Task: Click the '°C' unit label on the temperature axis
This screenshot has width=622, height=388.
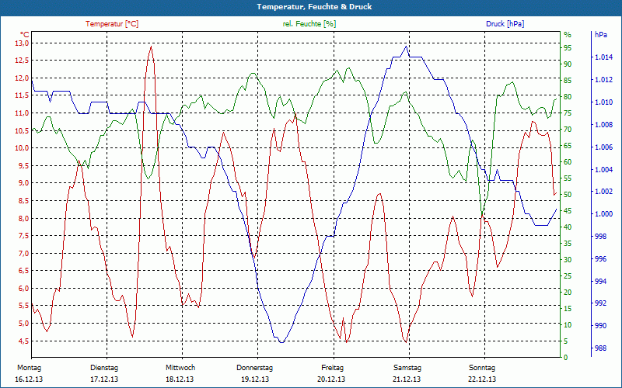Action: (25, 34)
